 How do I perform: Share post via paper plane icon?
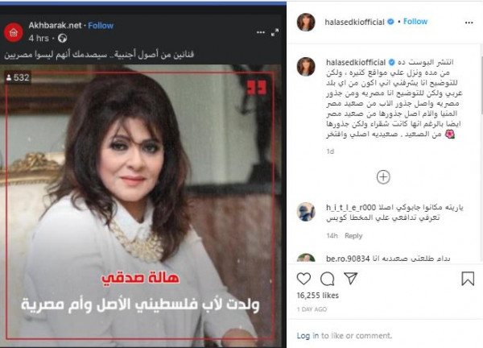click(x=350, y=278)
